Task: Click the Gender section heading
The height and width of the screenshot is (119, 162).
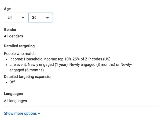Action: pos(10,30)
